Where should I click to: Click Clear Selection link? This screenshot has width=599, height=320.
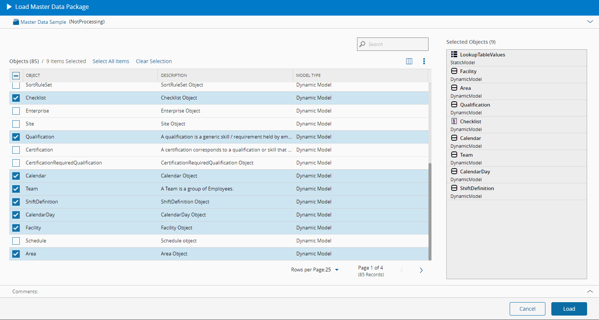[x=154, y=61]
